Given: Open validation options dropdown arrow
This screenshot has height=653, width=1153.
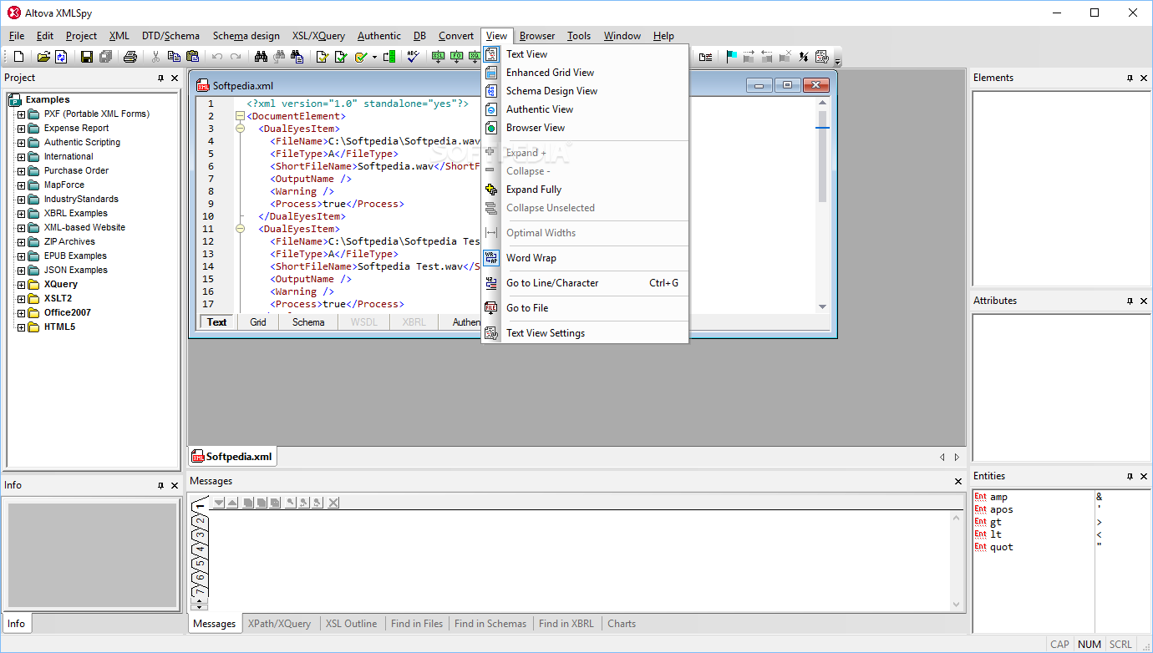Looking at the screenshot, I should pos(374,57).
